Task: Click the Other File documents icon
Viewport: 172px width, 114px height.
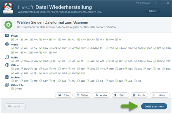Action: pyautogui.click(x=7, y=85)
